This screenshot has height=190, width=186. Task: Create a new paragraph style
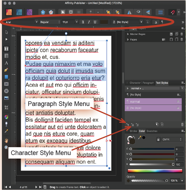pyautogui.click(x=128, y=124)
